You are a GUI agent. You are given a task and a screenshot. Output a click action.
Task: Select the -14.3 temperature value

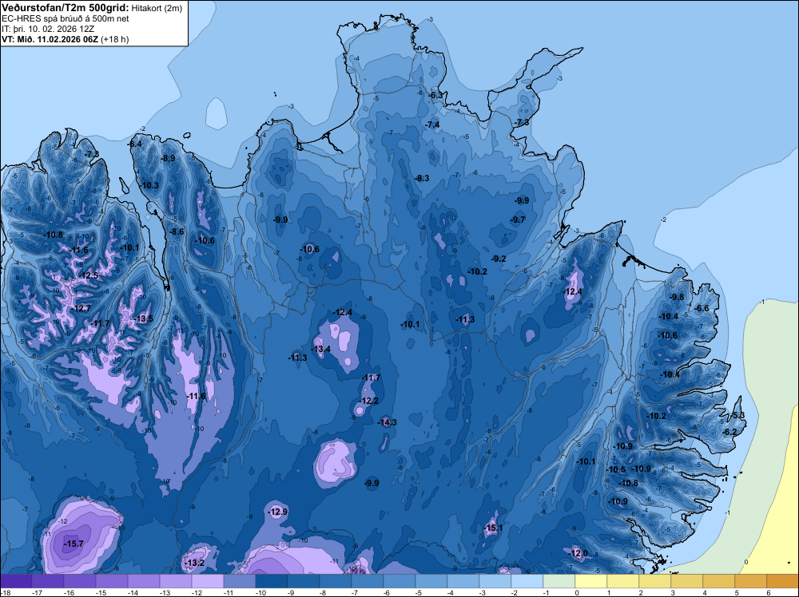click(387, 422)
